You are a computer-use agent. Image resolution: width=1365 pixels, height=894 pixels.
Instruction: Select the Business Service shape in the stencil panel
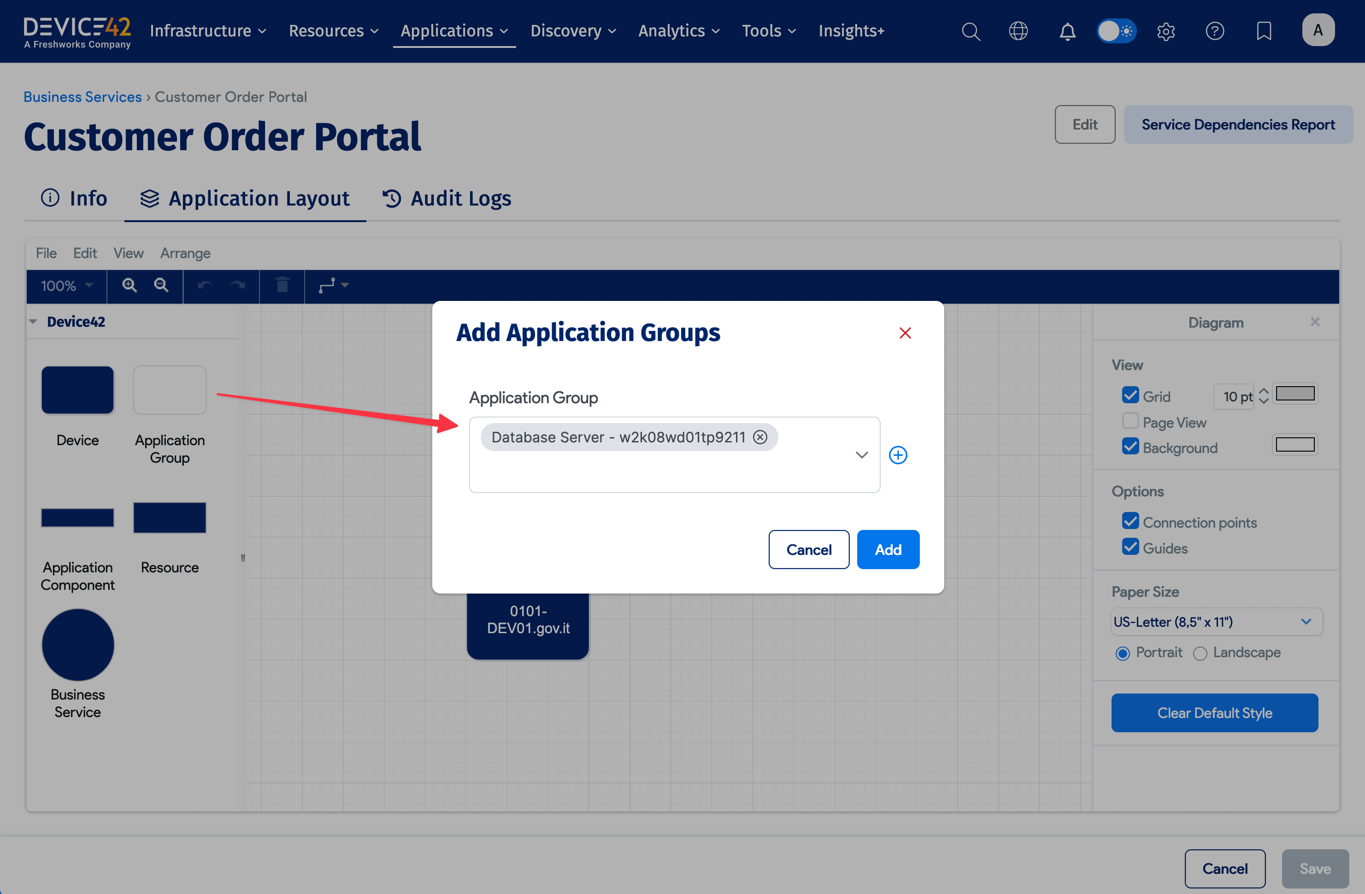[77, 644]
